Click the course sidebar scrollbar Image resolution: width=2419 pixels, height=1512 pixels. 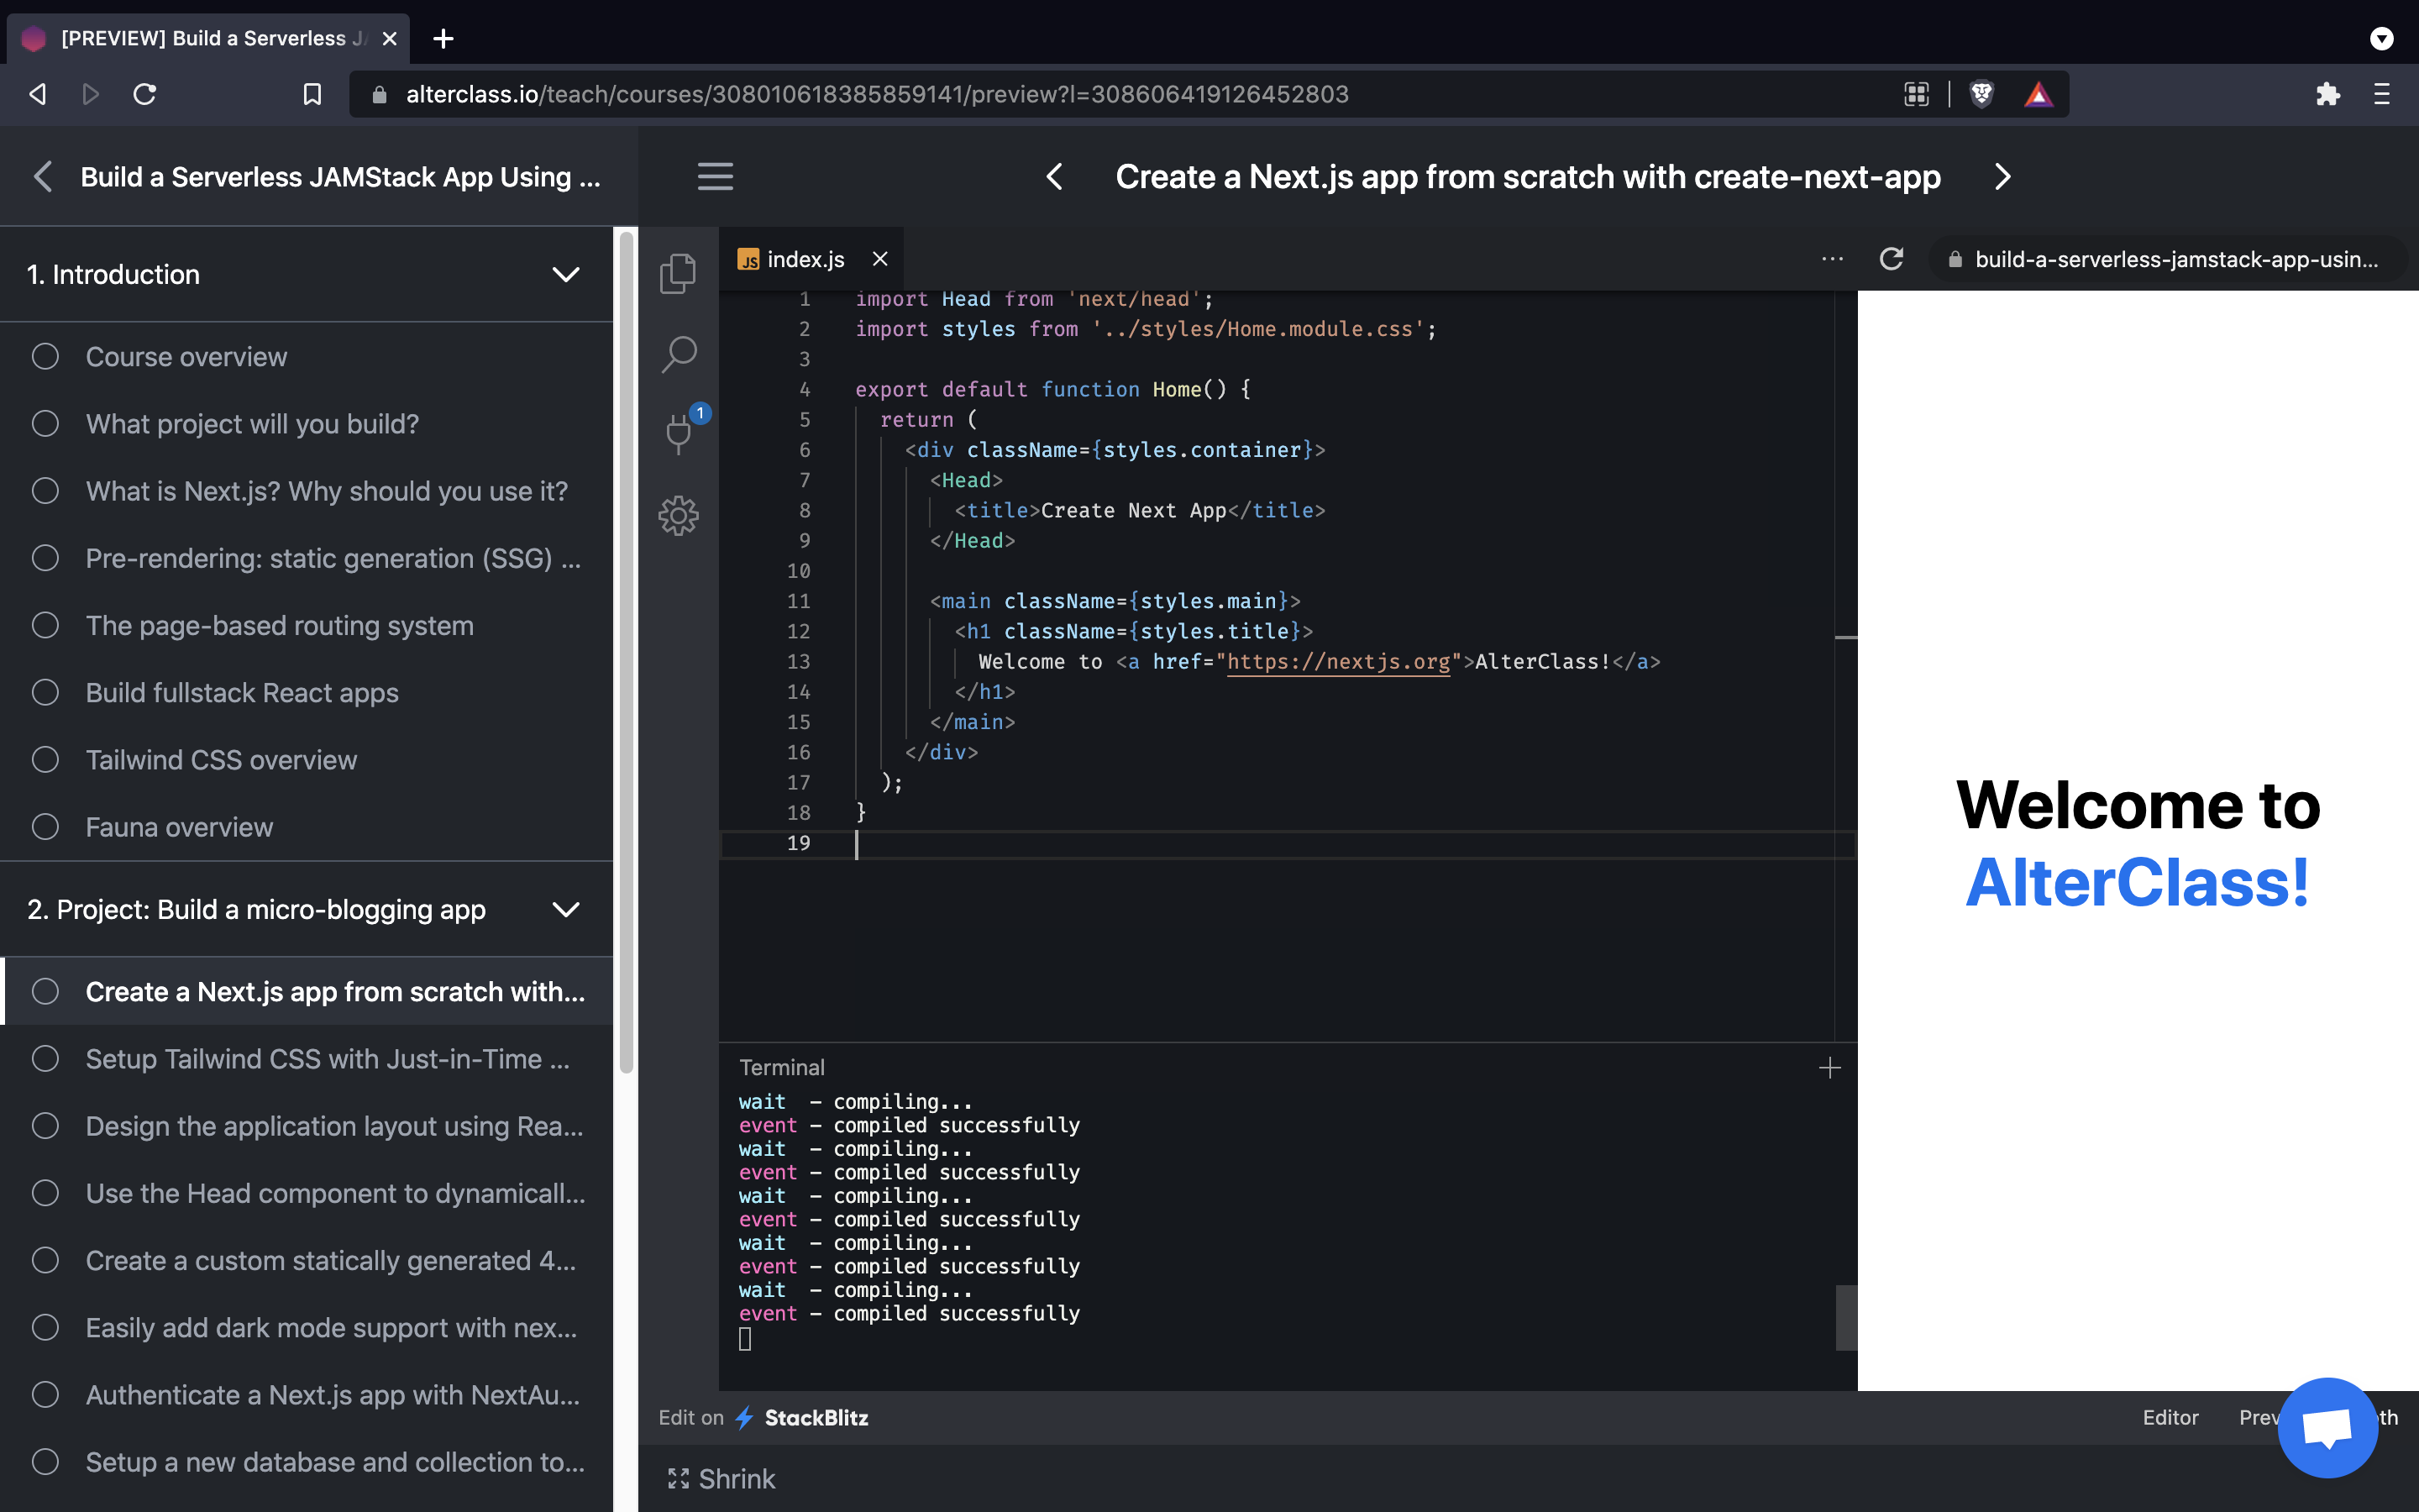point(626,650)
